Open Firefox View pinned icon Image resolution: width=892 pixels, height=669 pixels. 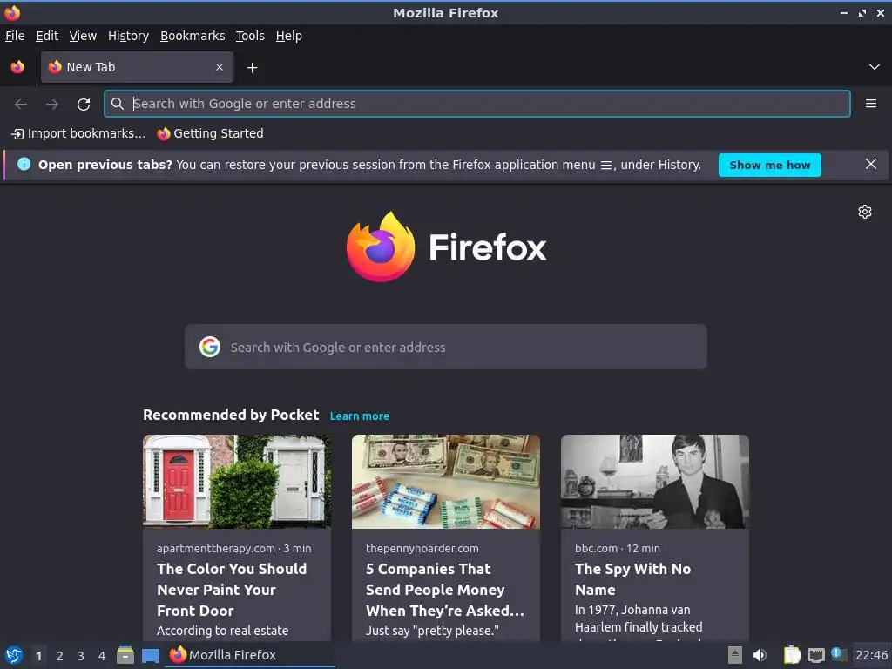coord(17,67)
